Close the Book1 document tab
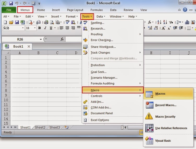This screenshot has height=149, width=196. [x=29, y=47]
